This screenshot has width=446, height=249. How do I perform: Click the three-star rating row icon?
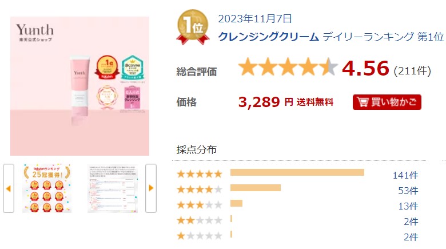pyautogui.click(x=200, y=205)
